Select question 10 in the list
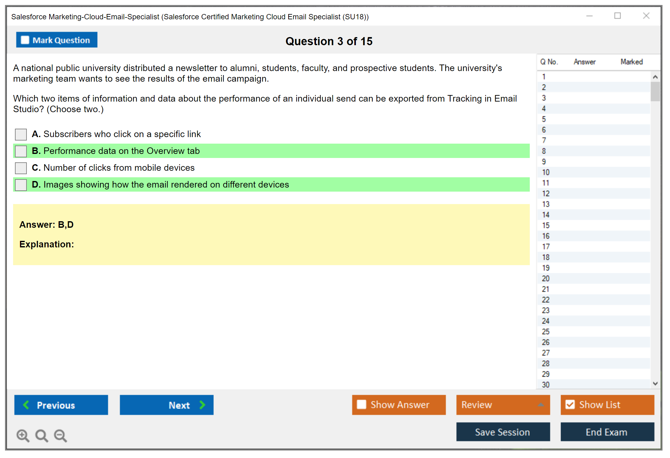The image size is (670, 458). [546, 172]
